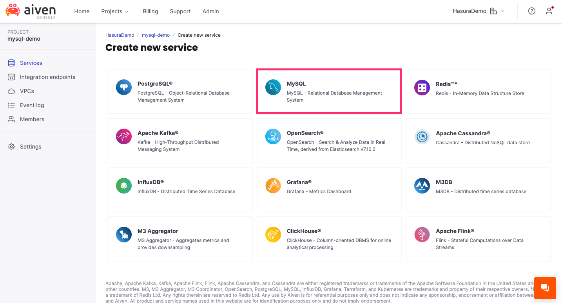Expand the Projects dropdown menu
The width and height of the screenshot is (562, 303).
point(115,11)
